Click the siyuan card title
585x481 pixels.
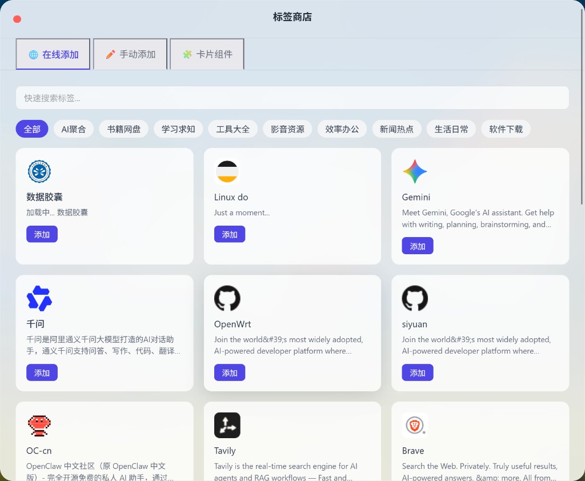415,324
